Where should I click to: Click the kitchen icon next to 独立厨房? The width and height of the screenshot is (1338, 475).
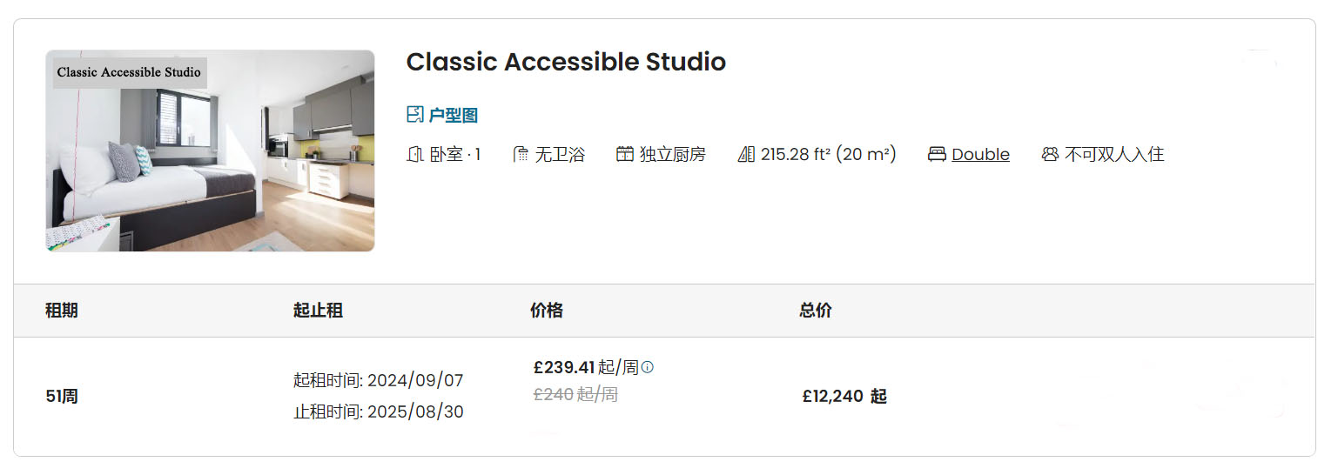click(x=624, y=155)
